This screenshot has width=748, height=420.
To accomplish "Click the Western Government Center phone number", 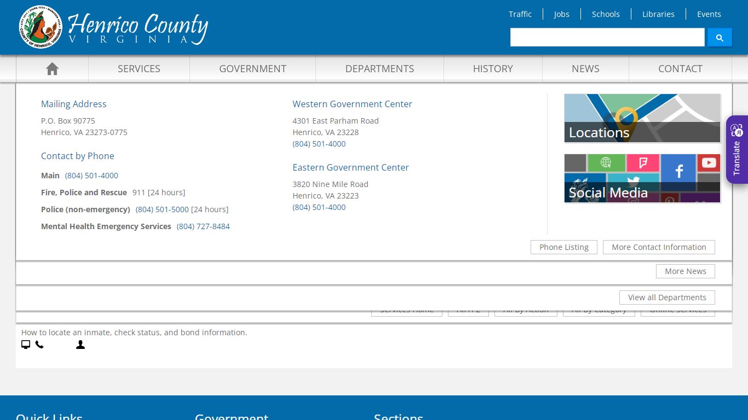I will click(x=319, y=144).
